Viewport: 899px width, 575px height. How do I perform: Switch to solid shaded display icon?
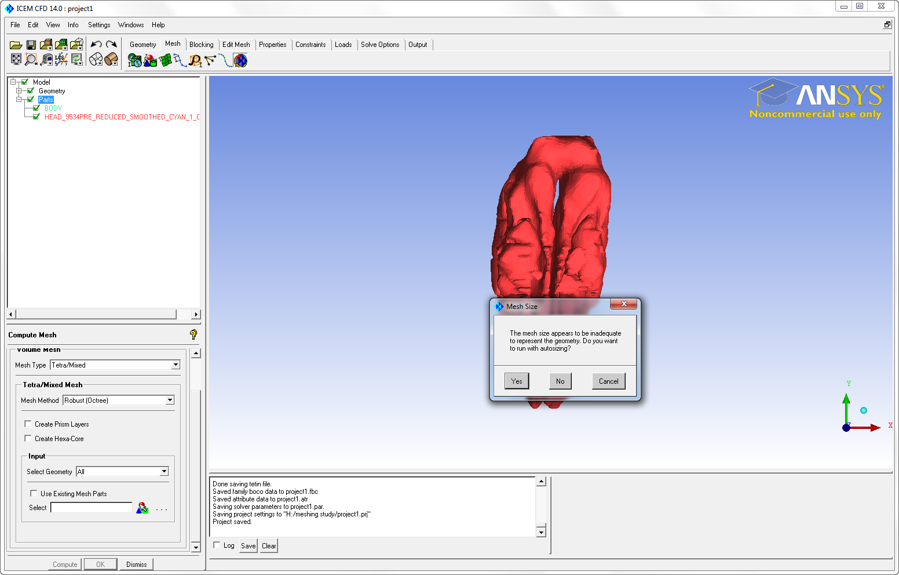pyautogui.click(x=111, y=59)
